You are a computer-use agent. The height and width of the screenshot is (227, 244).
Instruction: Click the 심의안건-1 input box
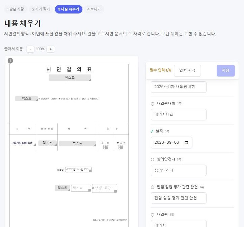(179, 170)
